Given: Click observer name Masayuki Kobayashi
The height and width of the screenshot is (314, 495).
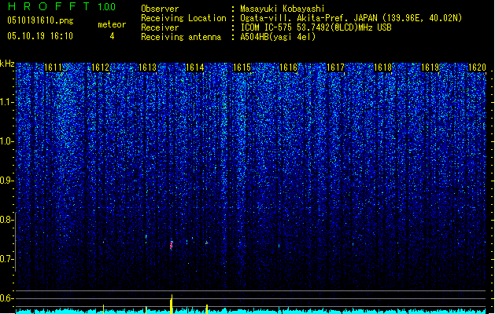Looking at the screenshot, I should click(x=283, y=9).
